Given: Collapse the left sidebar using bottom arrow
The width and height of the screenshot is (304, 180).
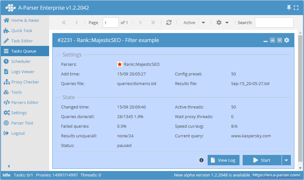Looking at the screenshot, I should click(x=9, y=166).
